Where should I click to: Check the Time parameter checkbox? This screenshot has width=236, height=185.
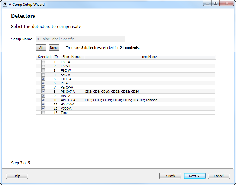tap(43, 113)
